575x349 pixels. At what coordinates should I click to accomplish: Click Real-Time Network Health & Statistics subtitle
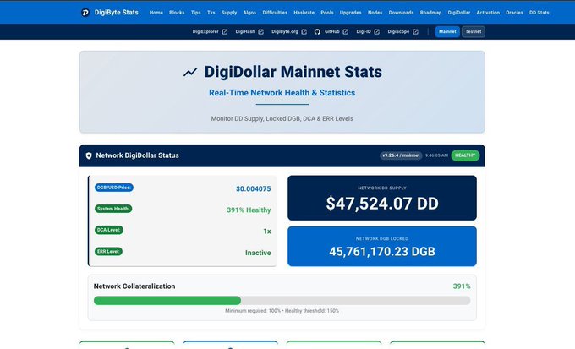click(x=282, y=93)
